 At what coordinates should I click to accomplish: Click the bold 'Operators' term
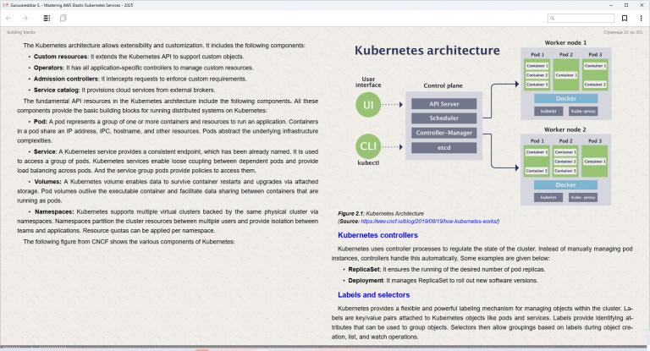[49, 68]
